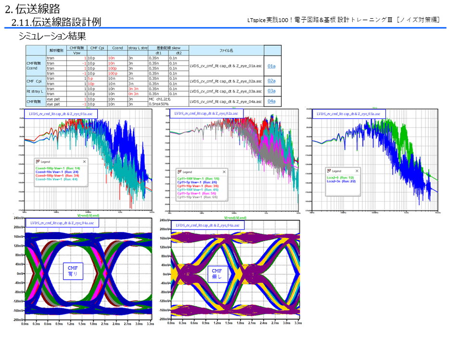Image resolution: width=449 pixels, height=337 pixels.
Task: Click the Z_eye_01a.asc plot title label
Action: coord(61,114)
